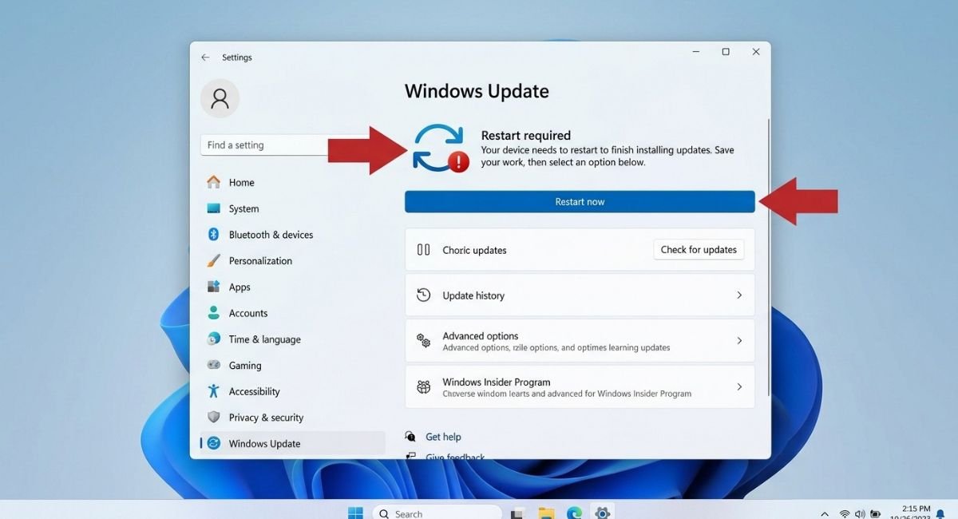Image resolution: width=958 pixels, height=519 pixels.
Task: Click the Apps icon in sidebar
Action: (x=213, y=287)
